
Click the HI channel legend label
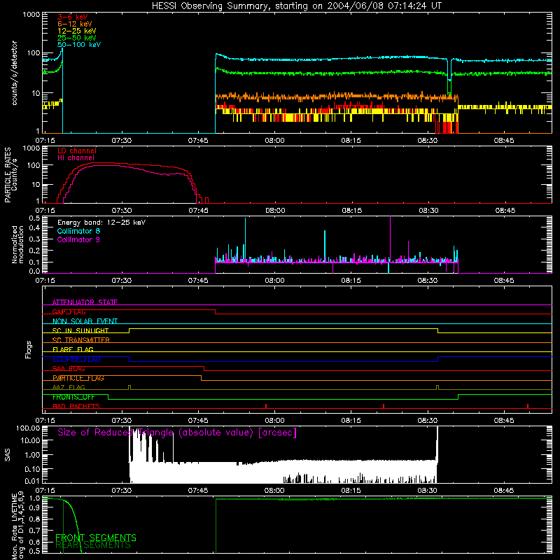76,157
